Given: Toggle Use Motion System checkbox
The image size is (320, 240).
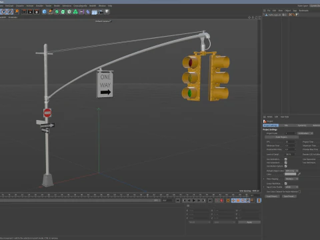Looking at the screenshot, I should (286, 166).
